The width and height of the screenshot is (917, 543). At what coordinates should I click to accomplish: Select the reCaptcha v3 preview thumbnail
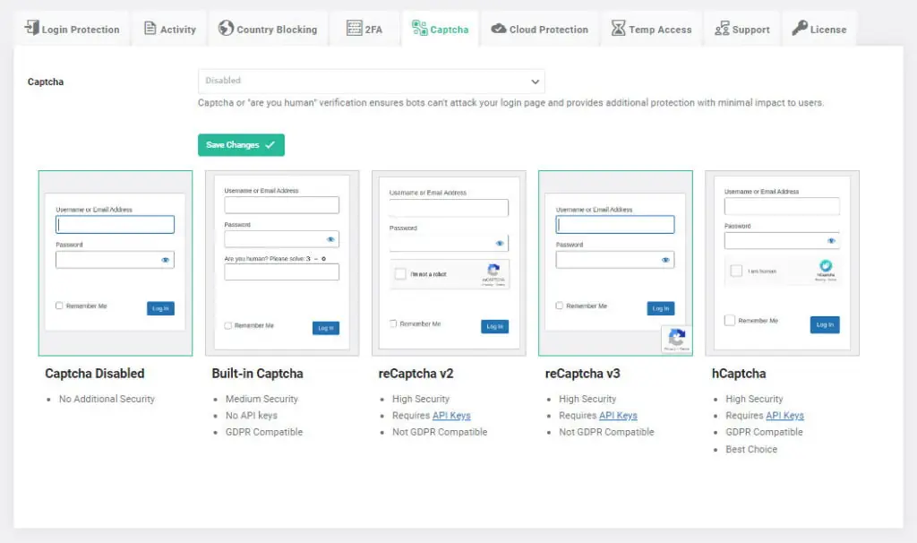(x=615, y=263)
